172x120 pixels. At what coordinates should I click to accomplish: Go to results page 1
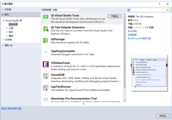[84, 104]
